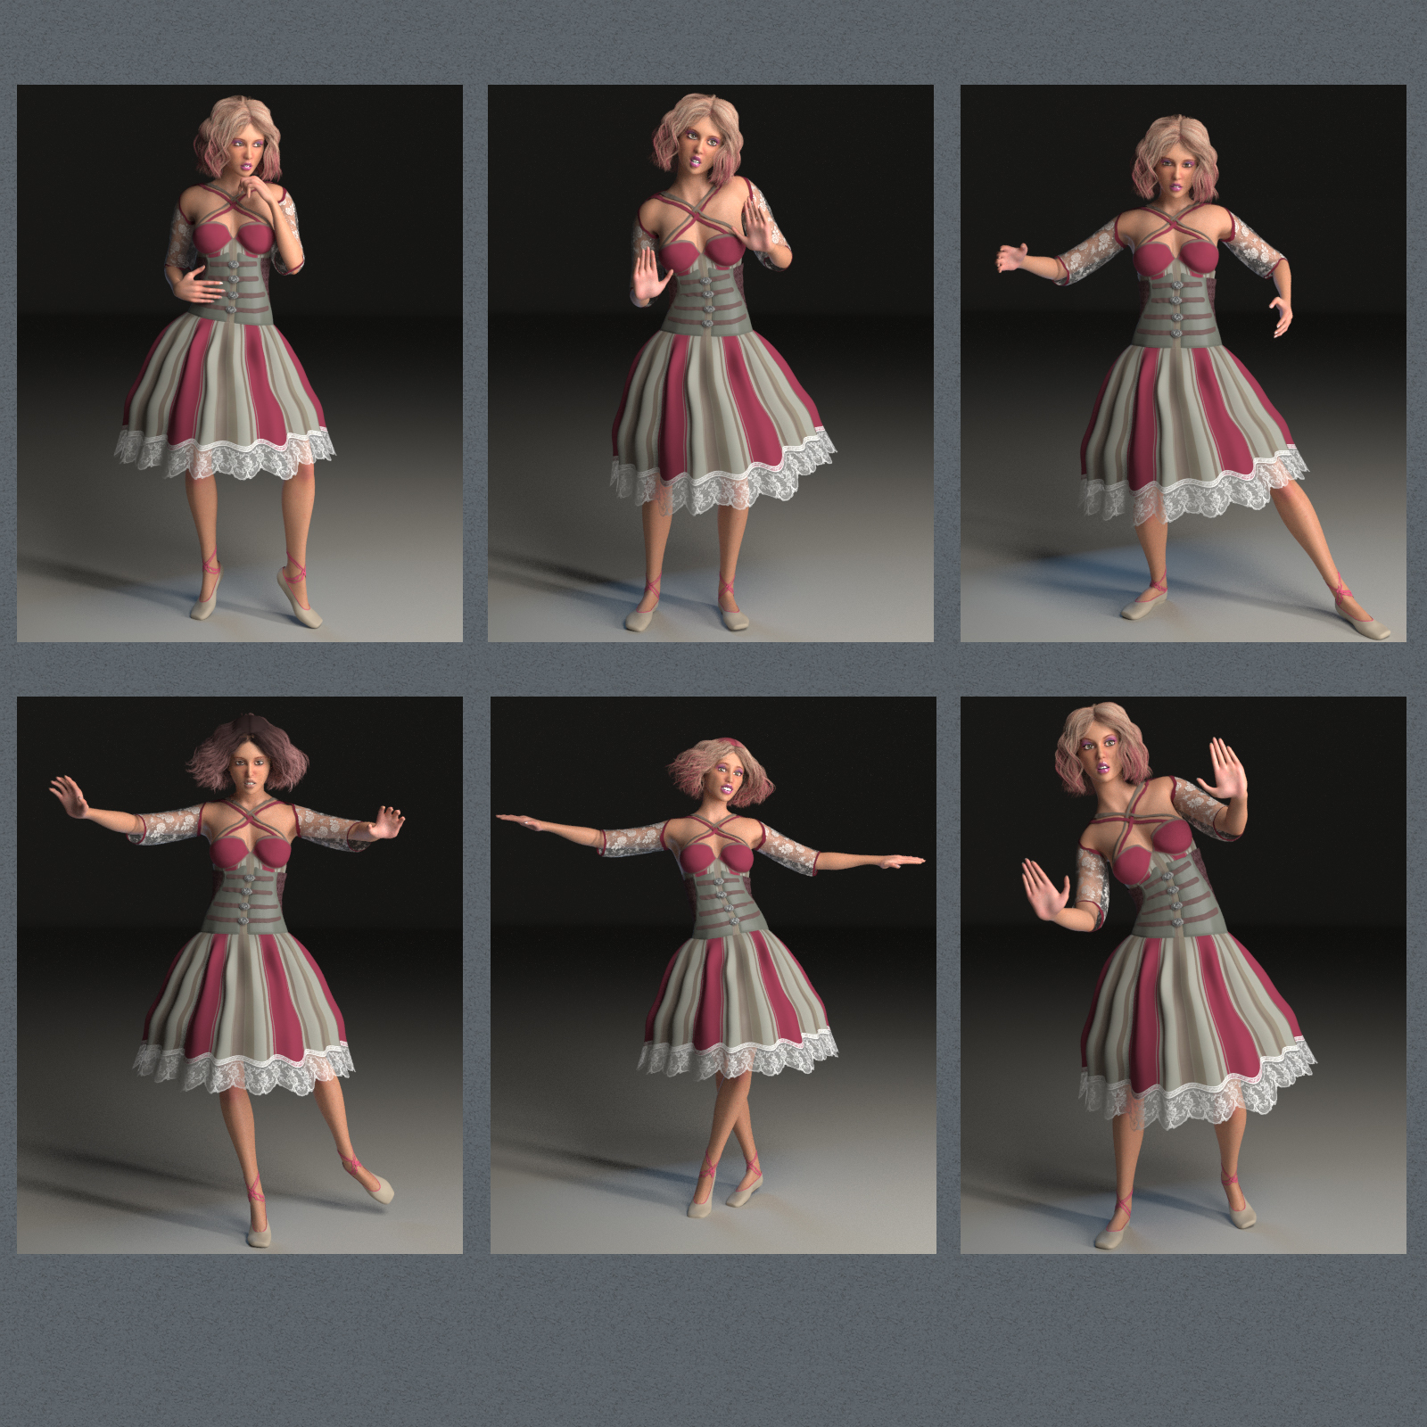Select the pose render with hand at chin

point(240,363)
